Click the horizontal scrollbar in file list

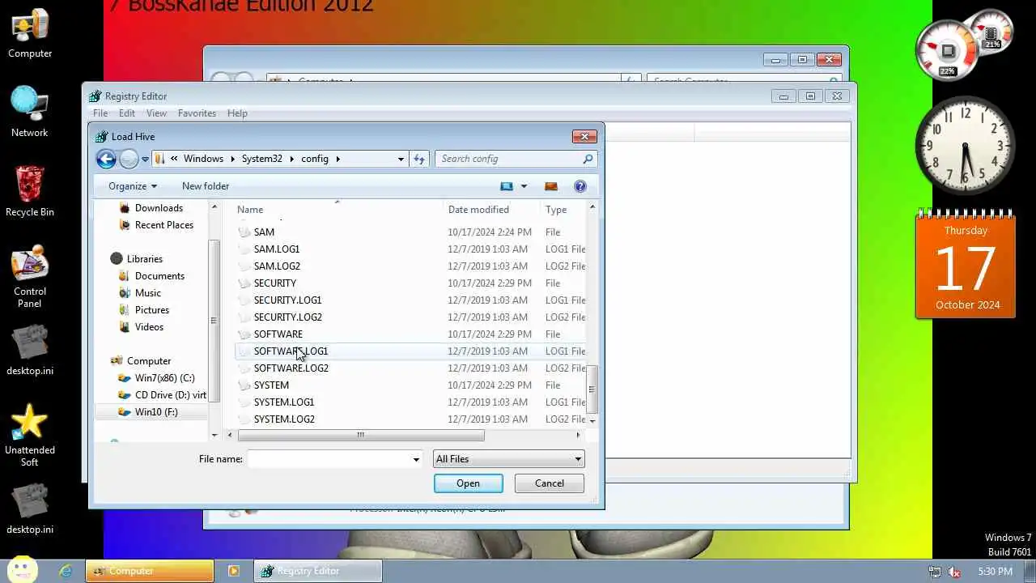coord(361,435)
